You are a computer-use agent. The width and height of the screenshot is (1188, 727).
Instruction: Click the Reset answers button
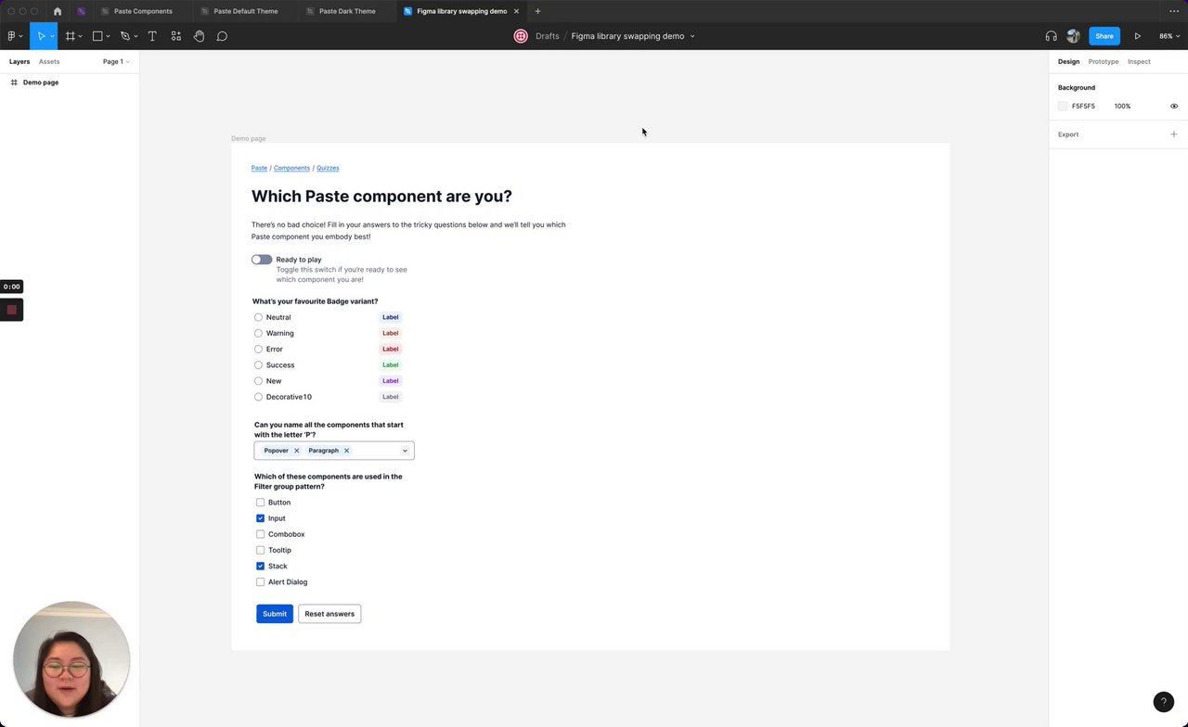coord(329,614)
